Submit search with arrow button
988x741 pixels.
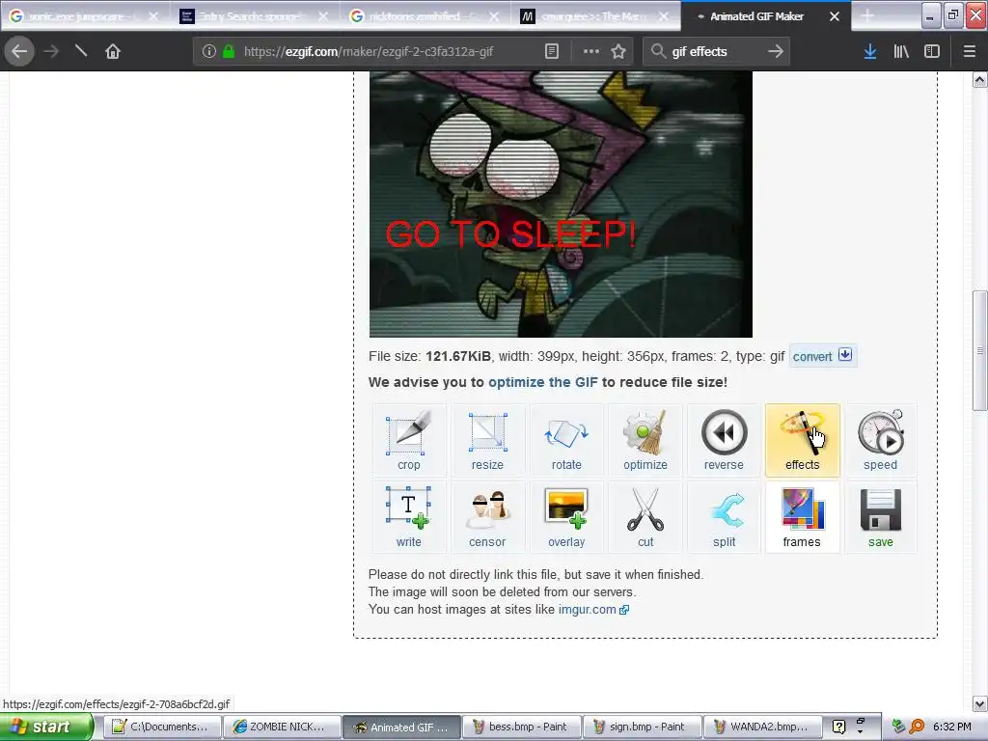coord(777,51)
